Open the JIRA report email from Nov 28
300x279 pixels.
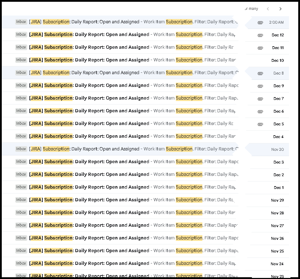[145, 213]
